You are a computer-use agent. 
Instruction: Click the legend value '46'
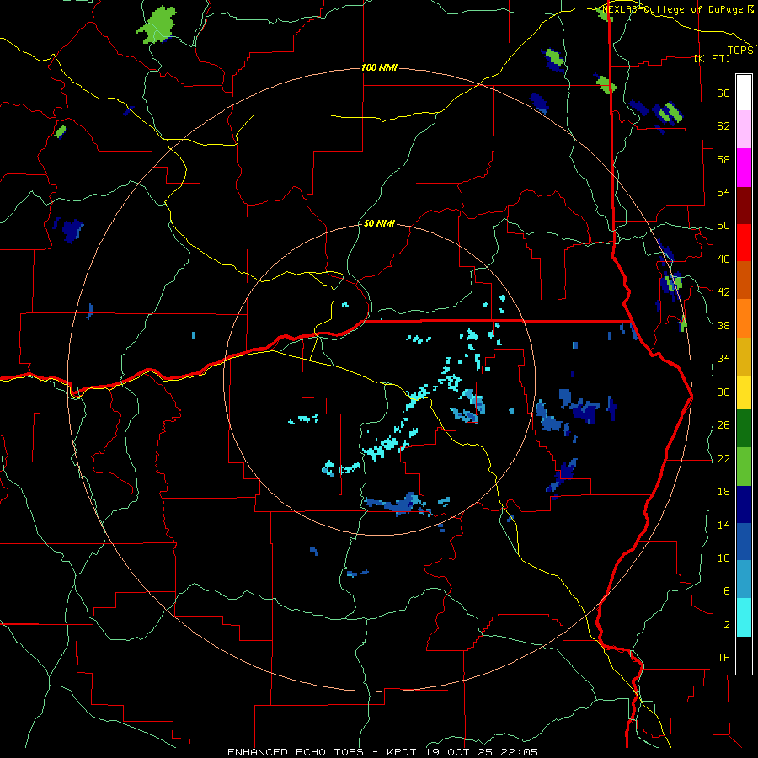[723, 259]
